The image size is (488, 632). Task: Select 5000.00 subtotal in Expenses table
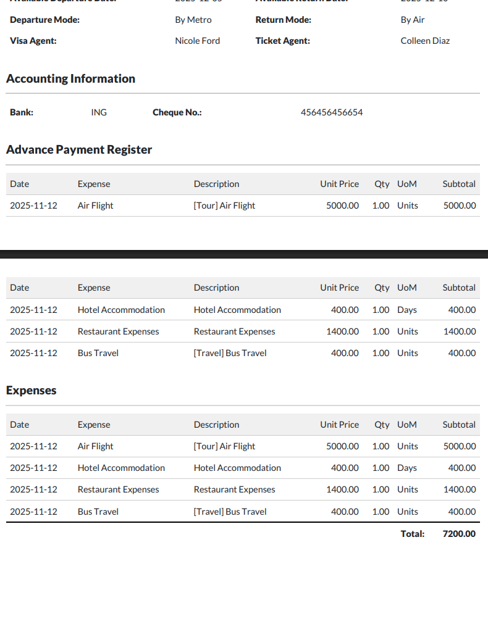coord(460,446)
